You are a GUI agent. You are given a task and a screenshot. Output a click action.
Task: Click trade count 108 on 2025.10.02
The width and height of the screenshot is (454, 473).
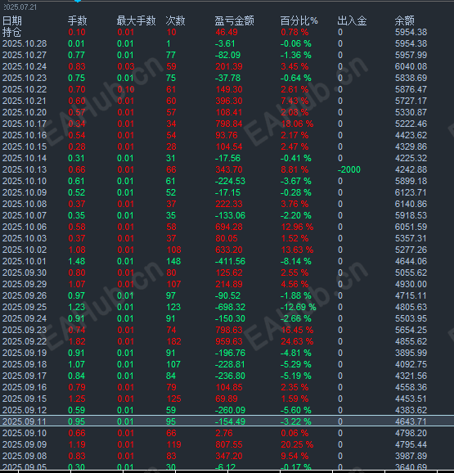point(174,250)
